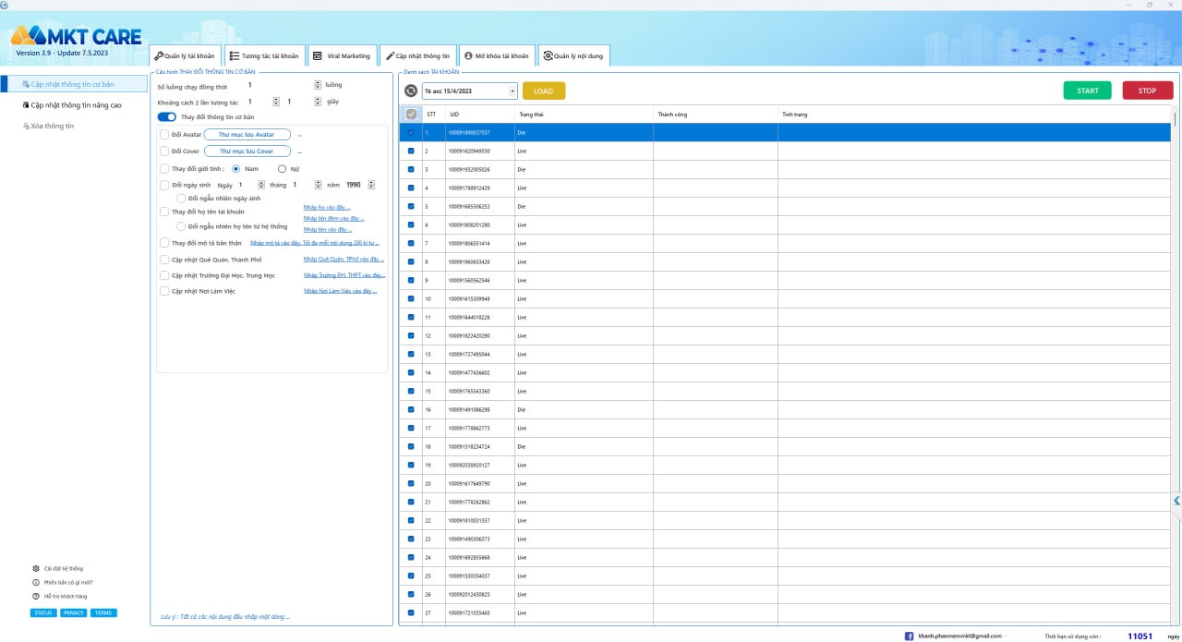Image resolution: width=1182 pixels, height=642 pixels.
Task: Collapse side panel with the right-edge arrow
Action: [x=1176, y=501]
